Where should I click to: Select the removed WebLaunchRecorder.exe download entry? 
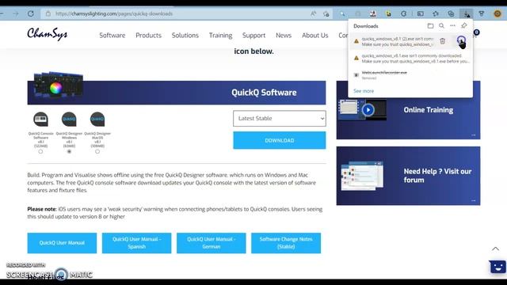click(410, 75)
